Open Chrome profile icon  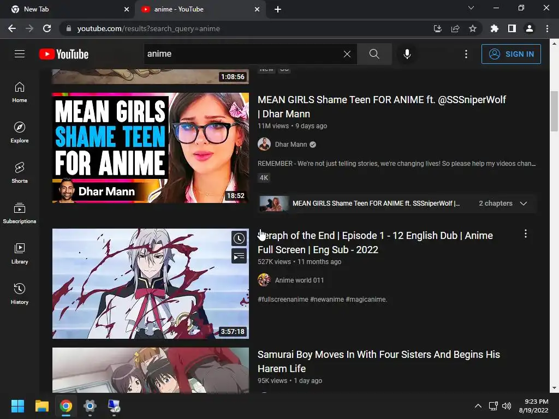click(530, 28)
